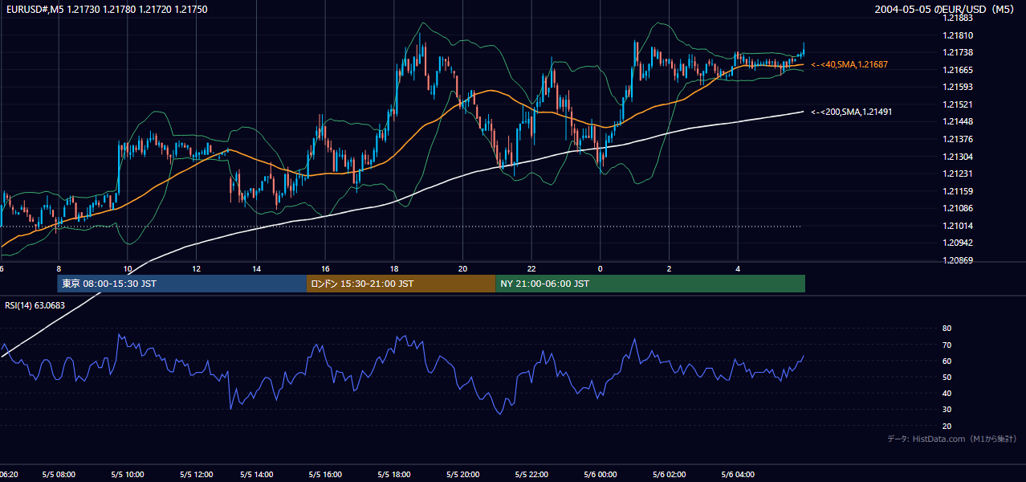Click the 40 SMA 1.21687 label

pos(849,64)
